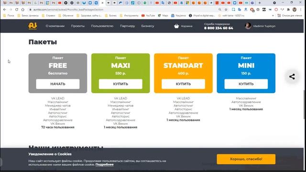Open the Бизнес bookmarks folder

(x=111, y=16)
